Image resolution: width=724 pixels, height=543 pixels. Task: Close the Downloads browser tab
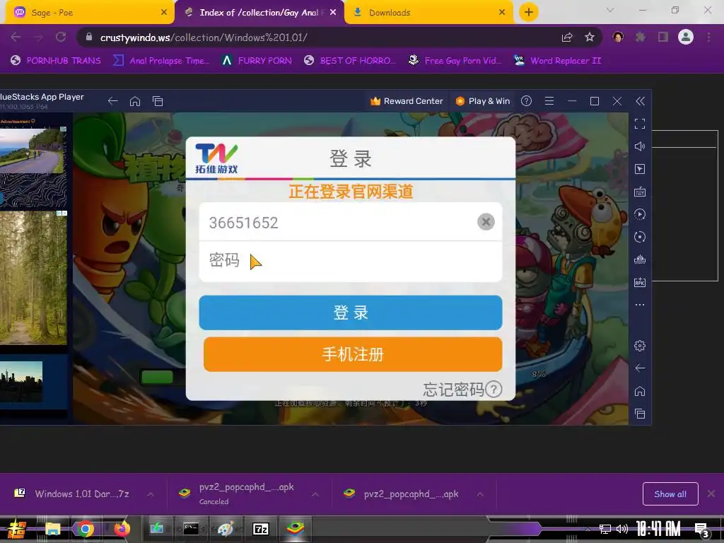502,13
